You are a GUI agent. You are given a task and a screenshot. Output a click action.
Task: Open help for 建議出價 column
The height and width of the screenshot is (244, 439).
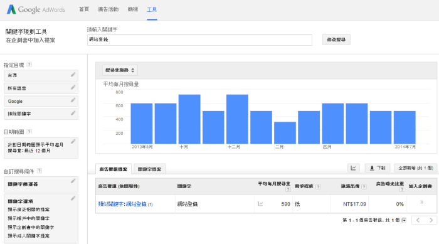click(x=364, y=187)
